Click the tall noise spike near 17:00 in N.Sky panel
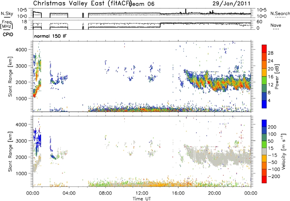Viewport: 290px width, 201px height. 186,11
